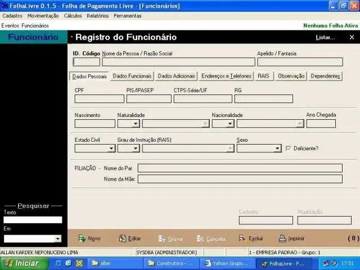The height and width of the screenshot is (270, 360).
Task: Expand the Grau de Instrução description combo
Action: (x=230, y=148)
